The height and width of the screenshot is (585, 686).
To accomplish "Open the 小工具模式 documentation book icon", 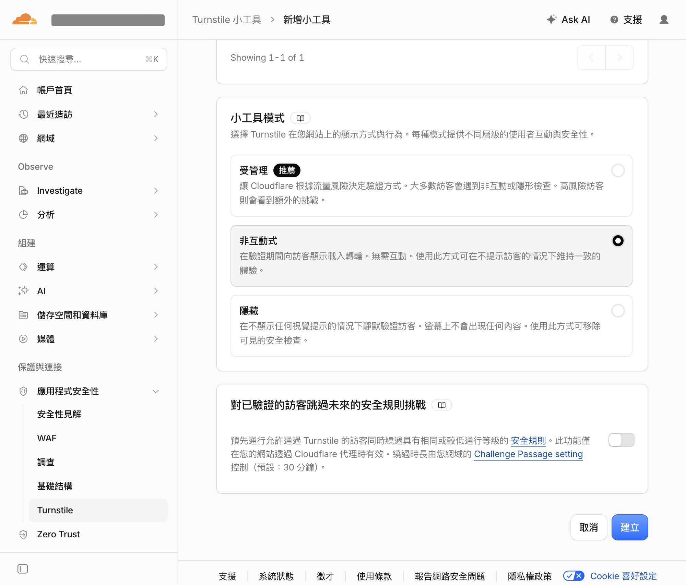I will point(300,118).
